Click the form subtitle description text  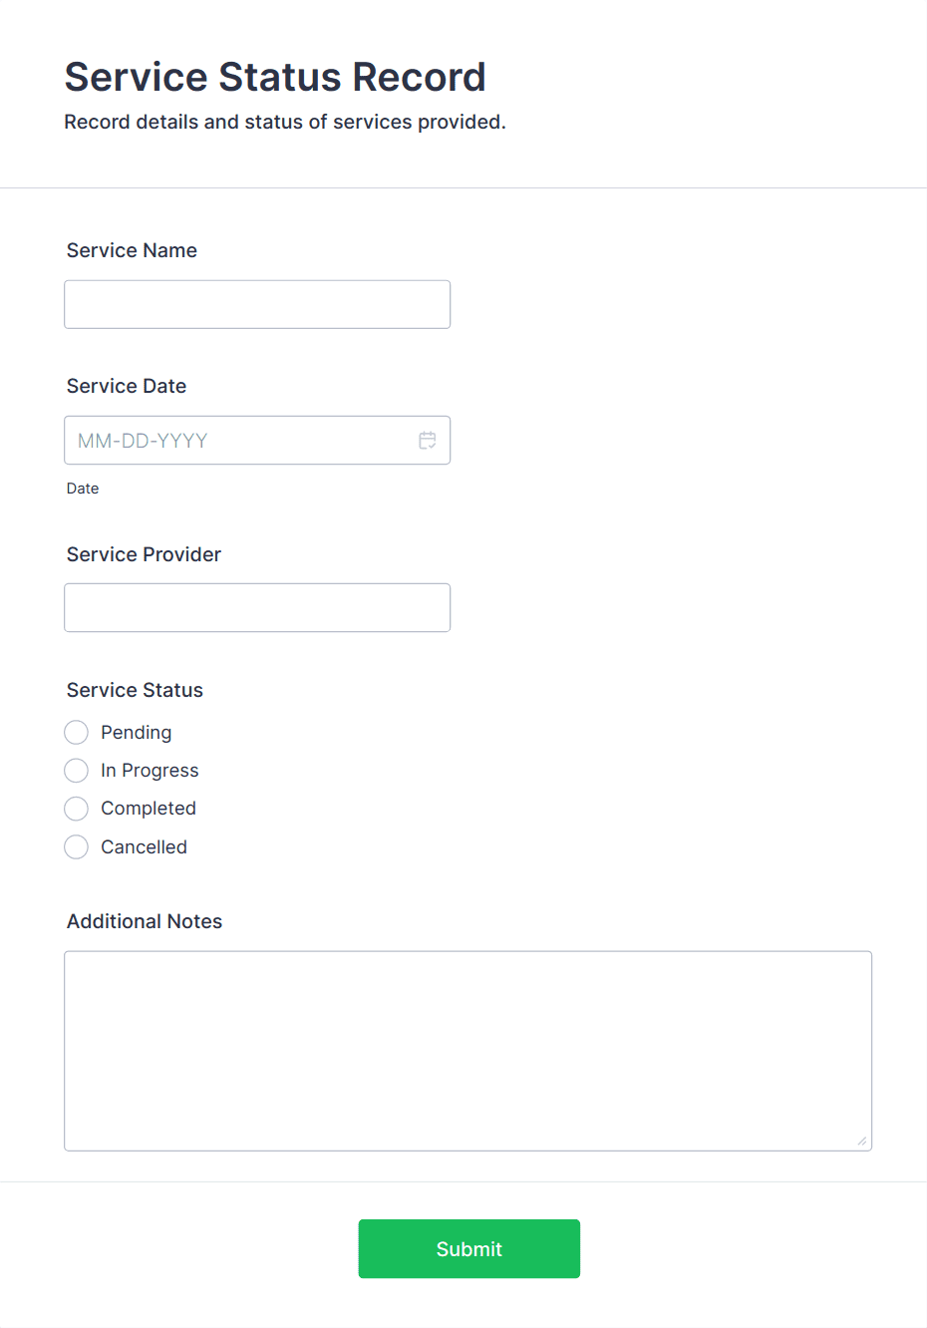point(285,122)
